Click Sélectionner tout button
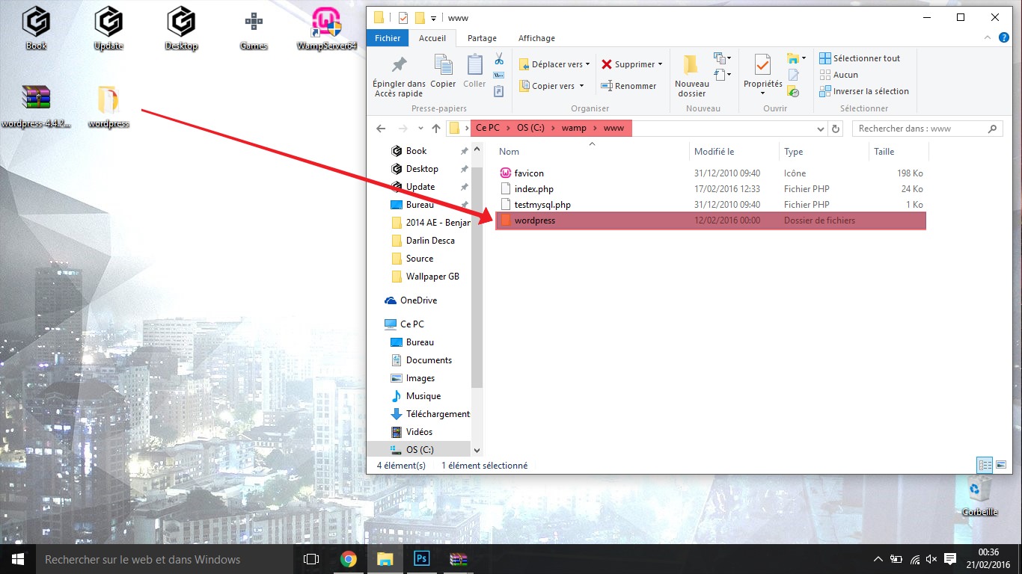The image size is (1022, 574). tap(860, 58)
